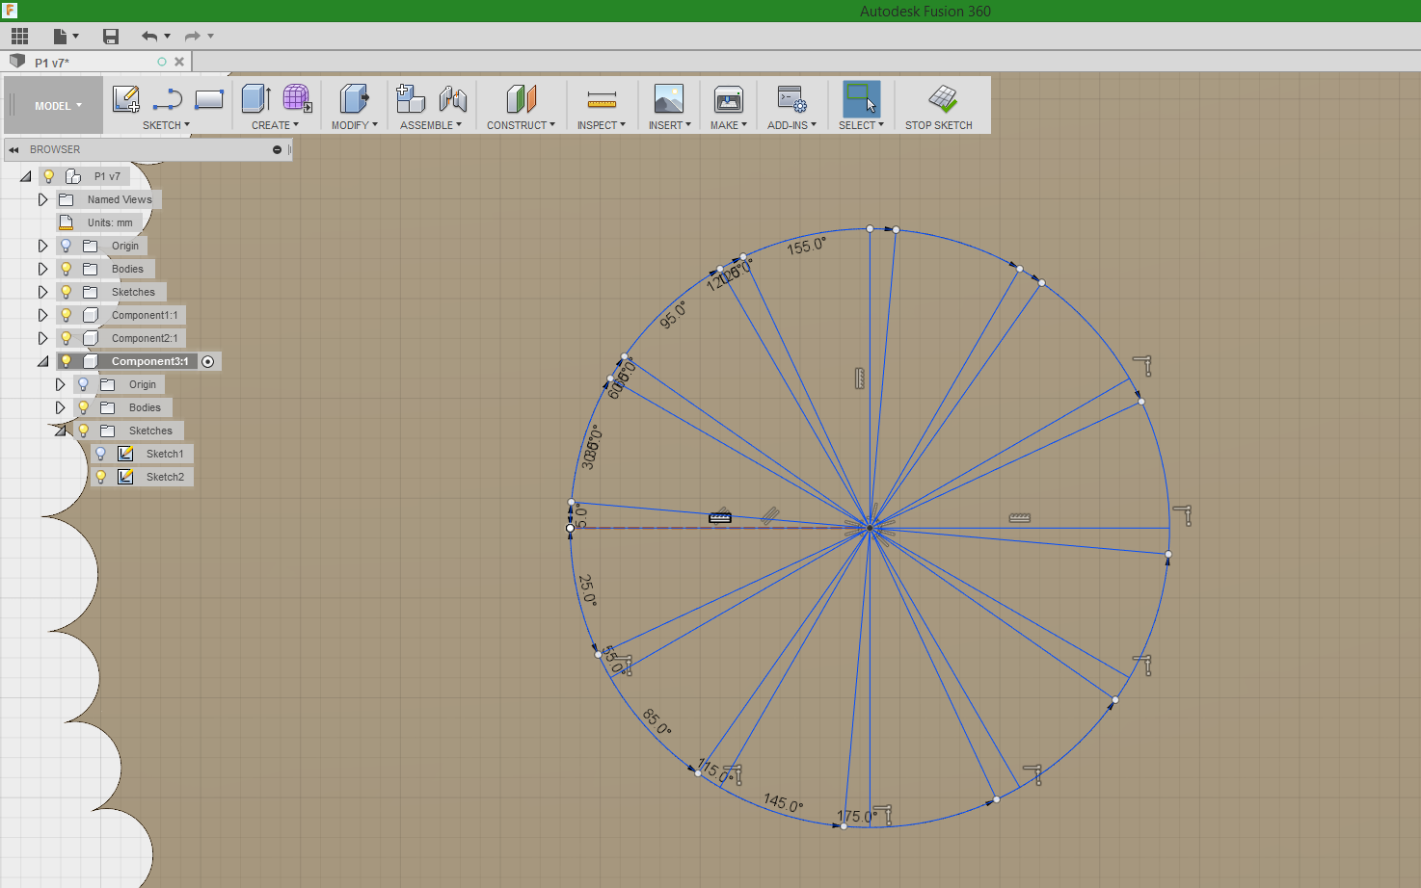Select the Rectangle sketch tool
Viewport: 1421px width, 888px height.
(x=209, y=99)
